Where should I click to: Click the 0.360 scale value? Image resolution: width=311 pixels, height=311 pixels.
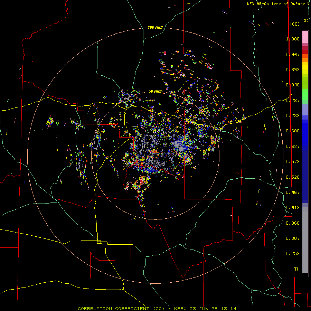pyautogui.click(x=293, y=223)
